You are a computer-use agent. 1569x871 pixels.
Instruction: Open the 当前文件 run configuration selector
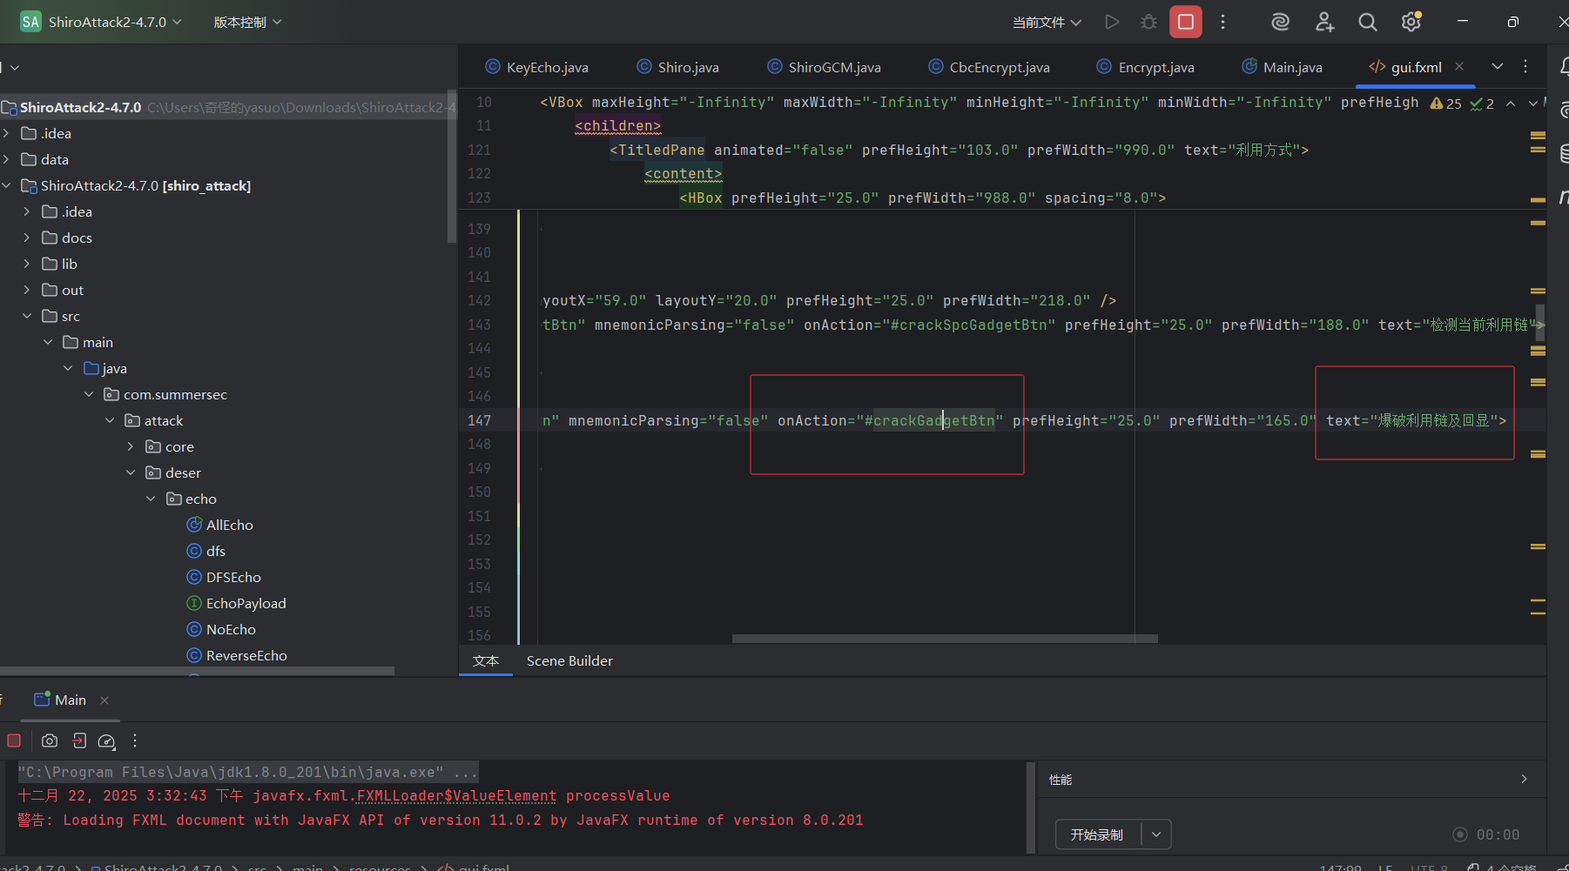click(1046, 22)
